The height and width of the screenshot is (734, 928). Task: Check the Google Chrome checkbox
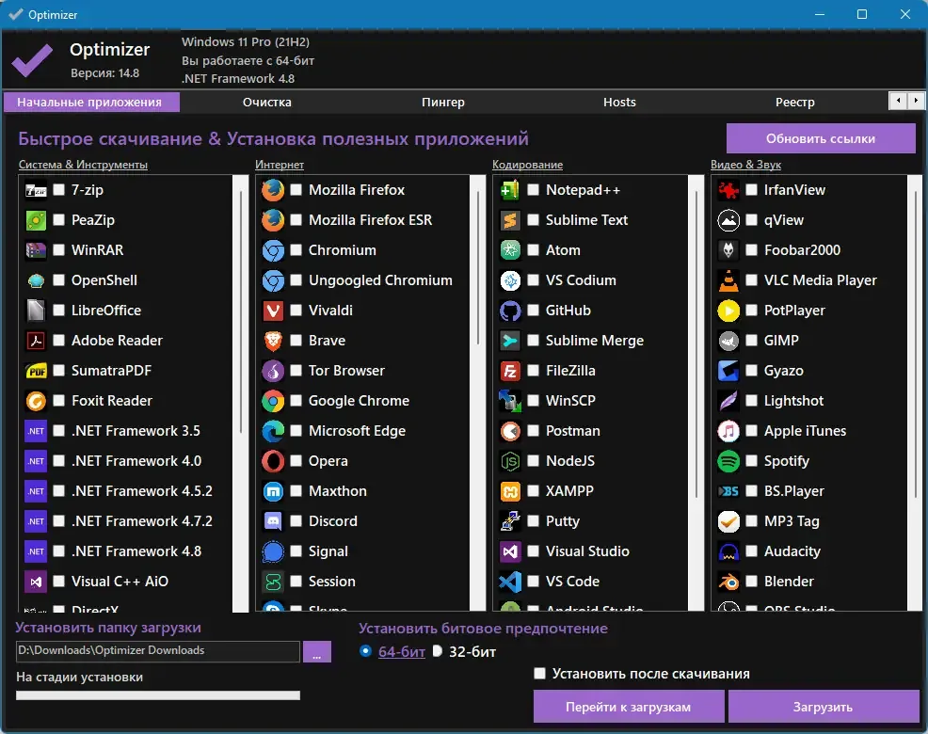pyautogui.click(x=296, y=401)
